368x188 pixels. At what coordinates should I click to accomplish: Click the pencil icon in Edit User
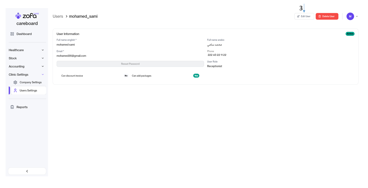click(298, 16)
